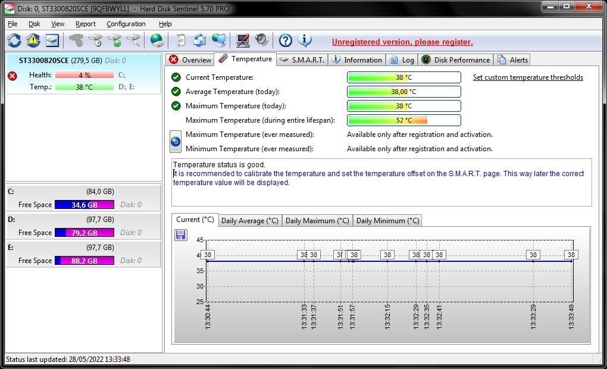Switch to the Overview tab
Image resolution: width=607 pixels, height=369 pixels.
pyautogui.click(x=190, y=60)
